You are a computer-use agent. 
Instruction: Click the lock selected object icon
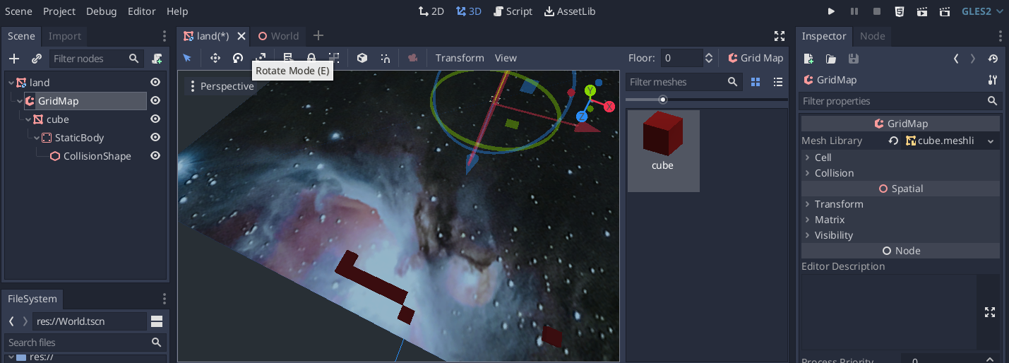311,58
